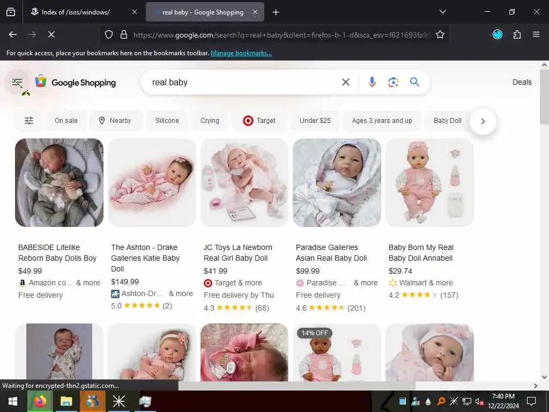Click the muted volume tray icon
This screenshot has height=412, width=549.
[479, 401]
